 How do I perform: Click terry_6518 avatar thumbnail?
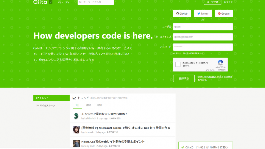click(76, 144)
